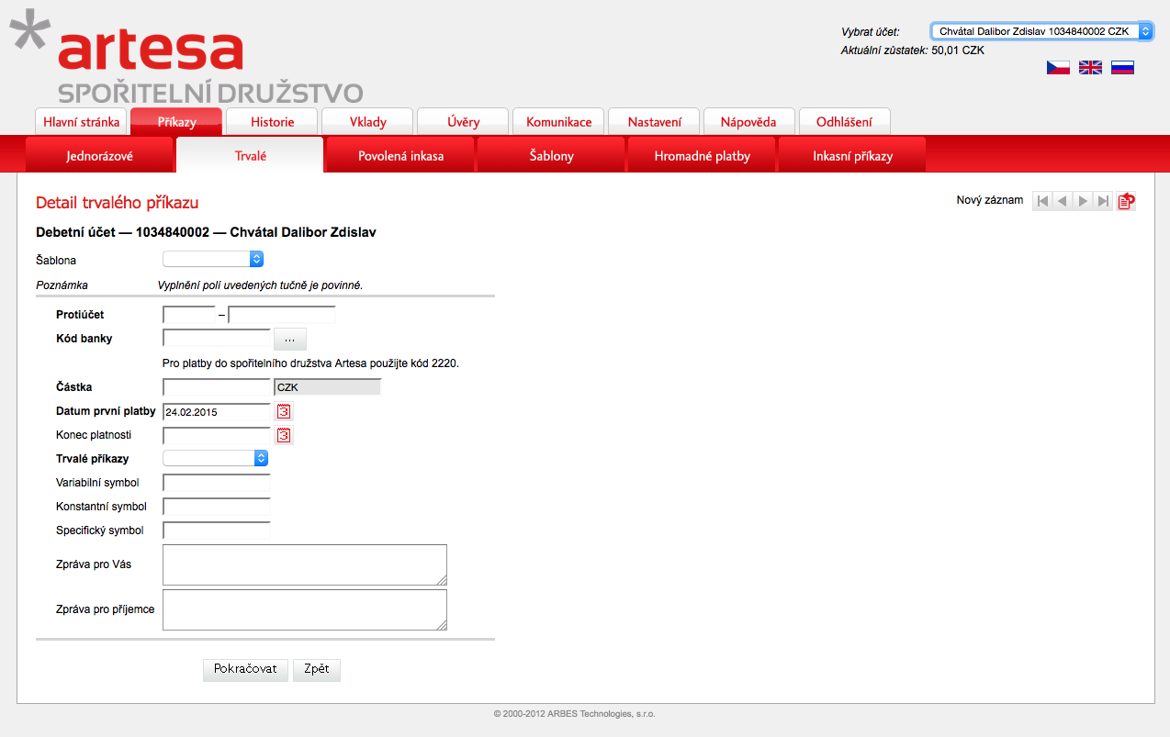Focus the Konstantní symbol field
The width and height of the screenshot is (1170, 737).
tap(217, 506)
